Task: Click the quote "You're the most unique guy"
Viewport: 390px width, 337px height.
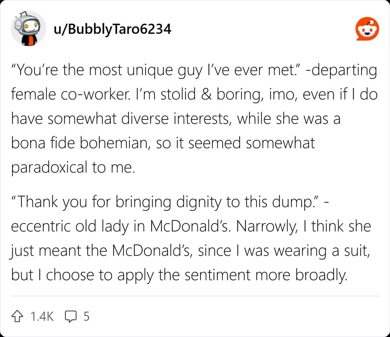Action: (107, 70)
